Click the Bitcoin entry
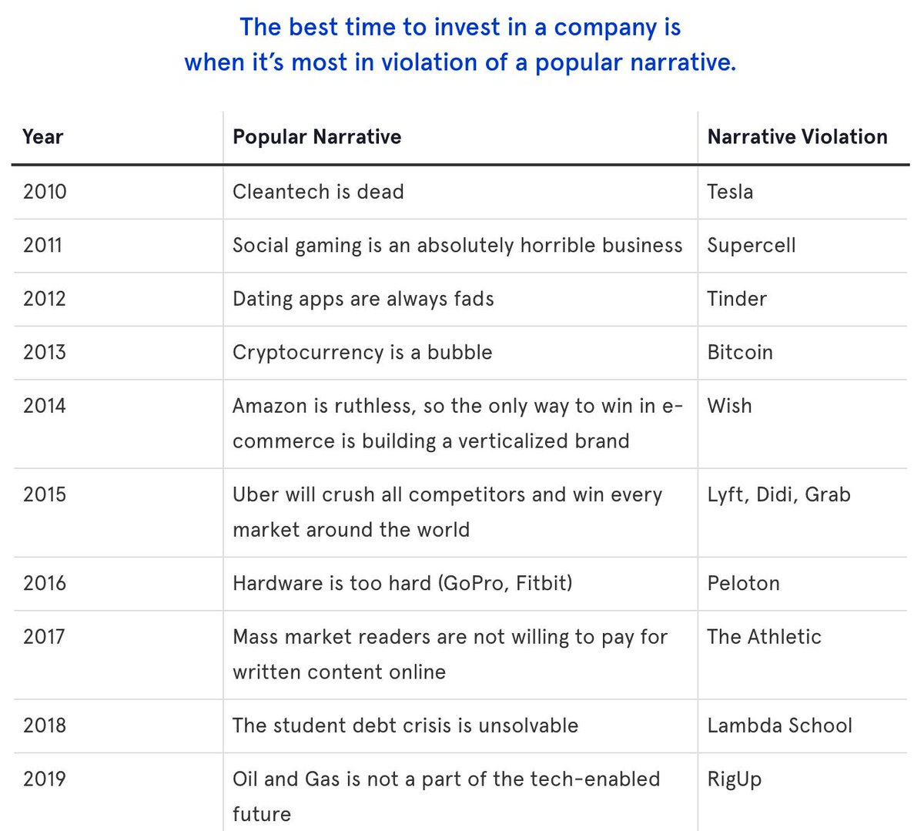Viewport: 924px width, 831px height. 740,353
